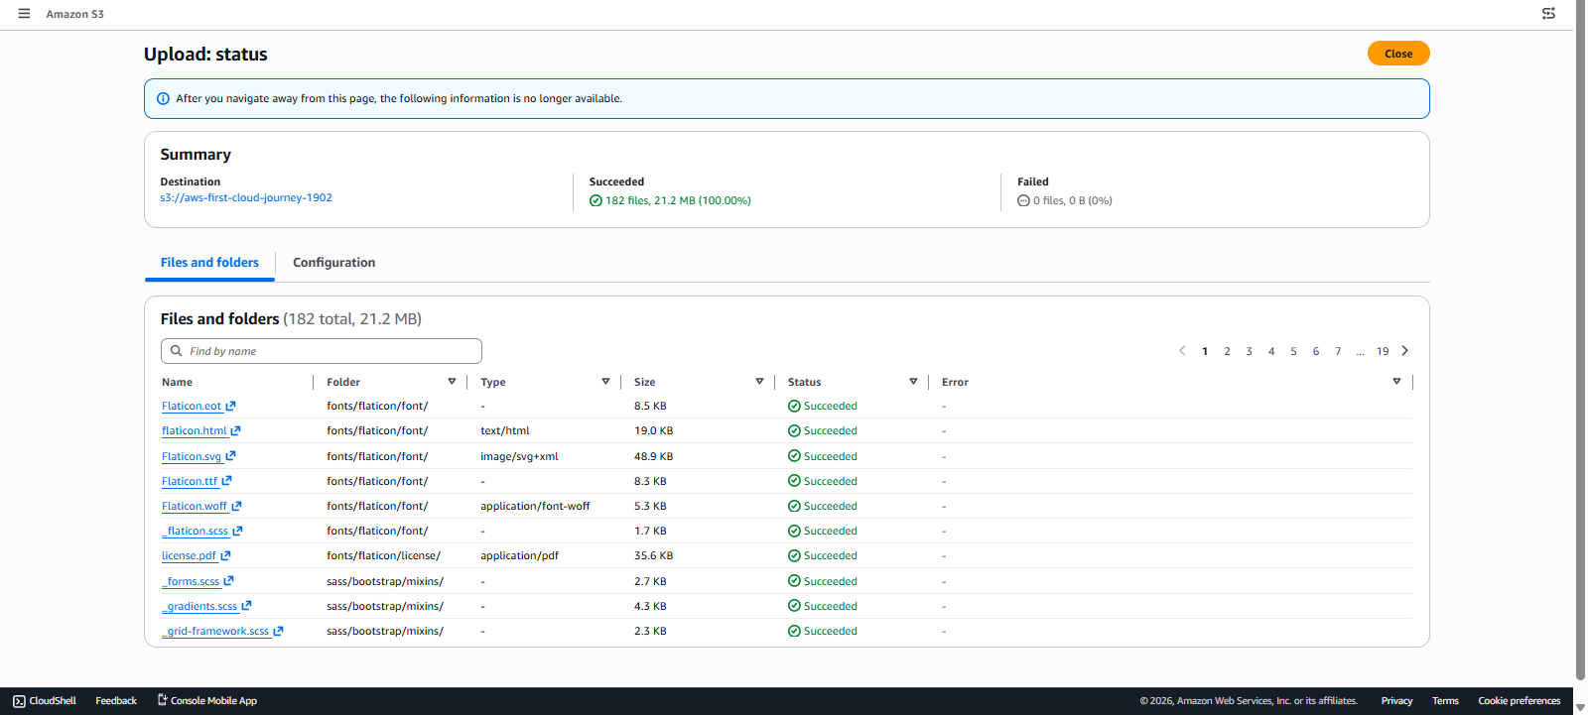Open external link icon beside flaticon.html
Screen dimensions: 1588x715
click(x=235, y=431)
